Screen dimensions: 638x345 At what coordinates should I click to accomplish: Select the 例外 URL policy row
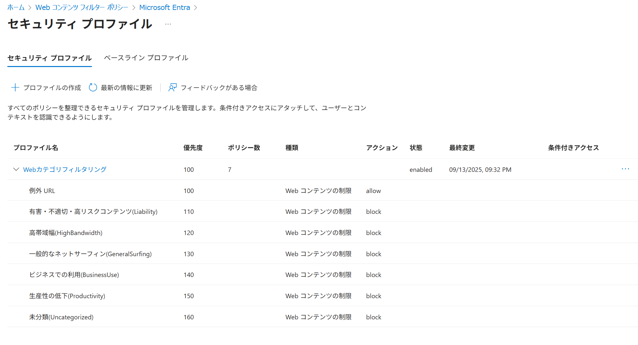point(323,190)
